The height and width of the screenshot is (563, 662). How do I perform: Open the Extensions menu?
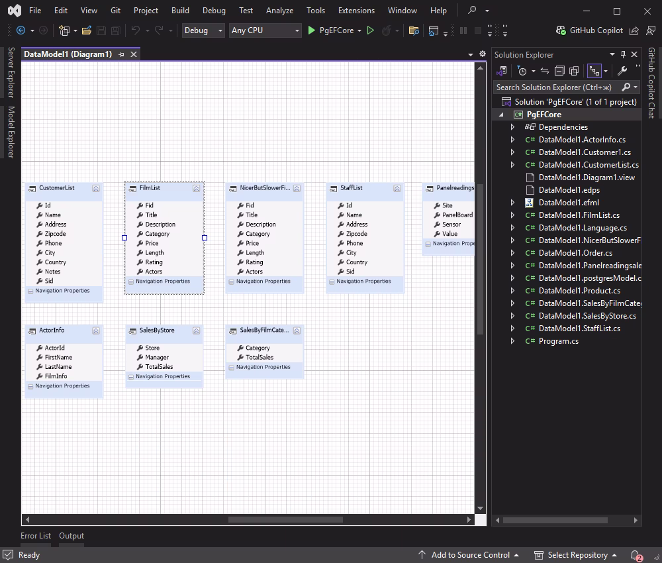[x=356, y=10]
